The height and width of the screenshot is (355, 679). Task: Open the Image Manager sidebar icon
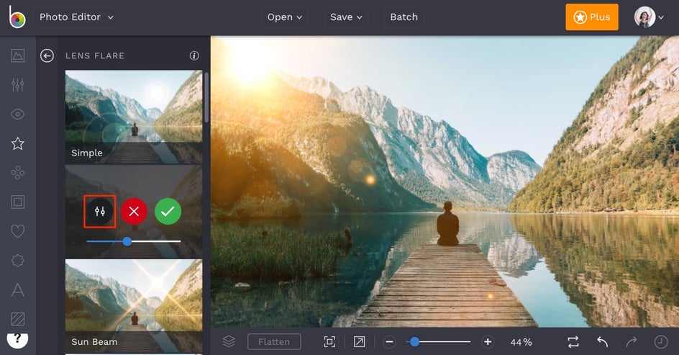pos(18,55)
